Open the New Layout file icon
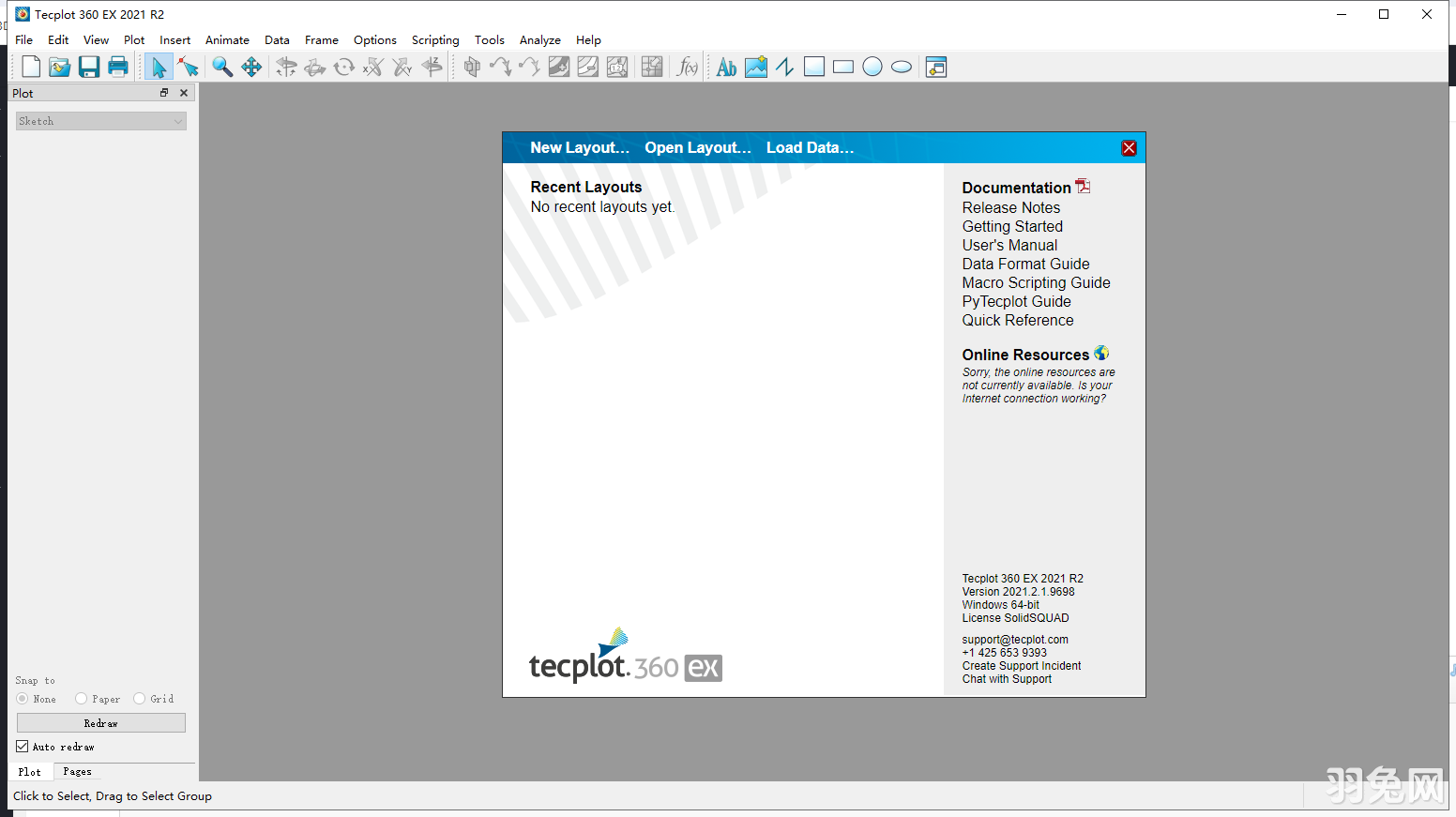 (x=30, y=66)
